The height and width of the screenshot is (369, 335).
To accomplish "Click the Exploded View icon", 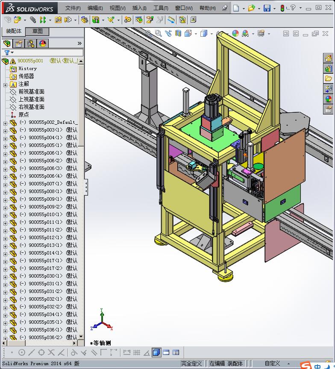I will (x=150, y=20).
